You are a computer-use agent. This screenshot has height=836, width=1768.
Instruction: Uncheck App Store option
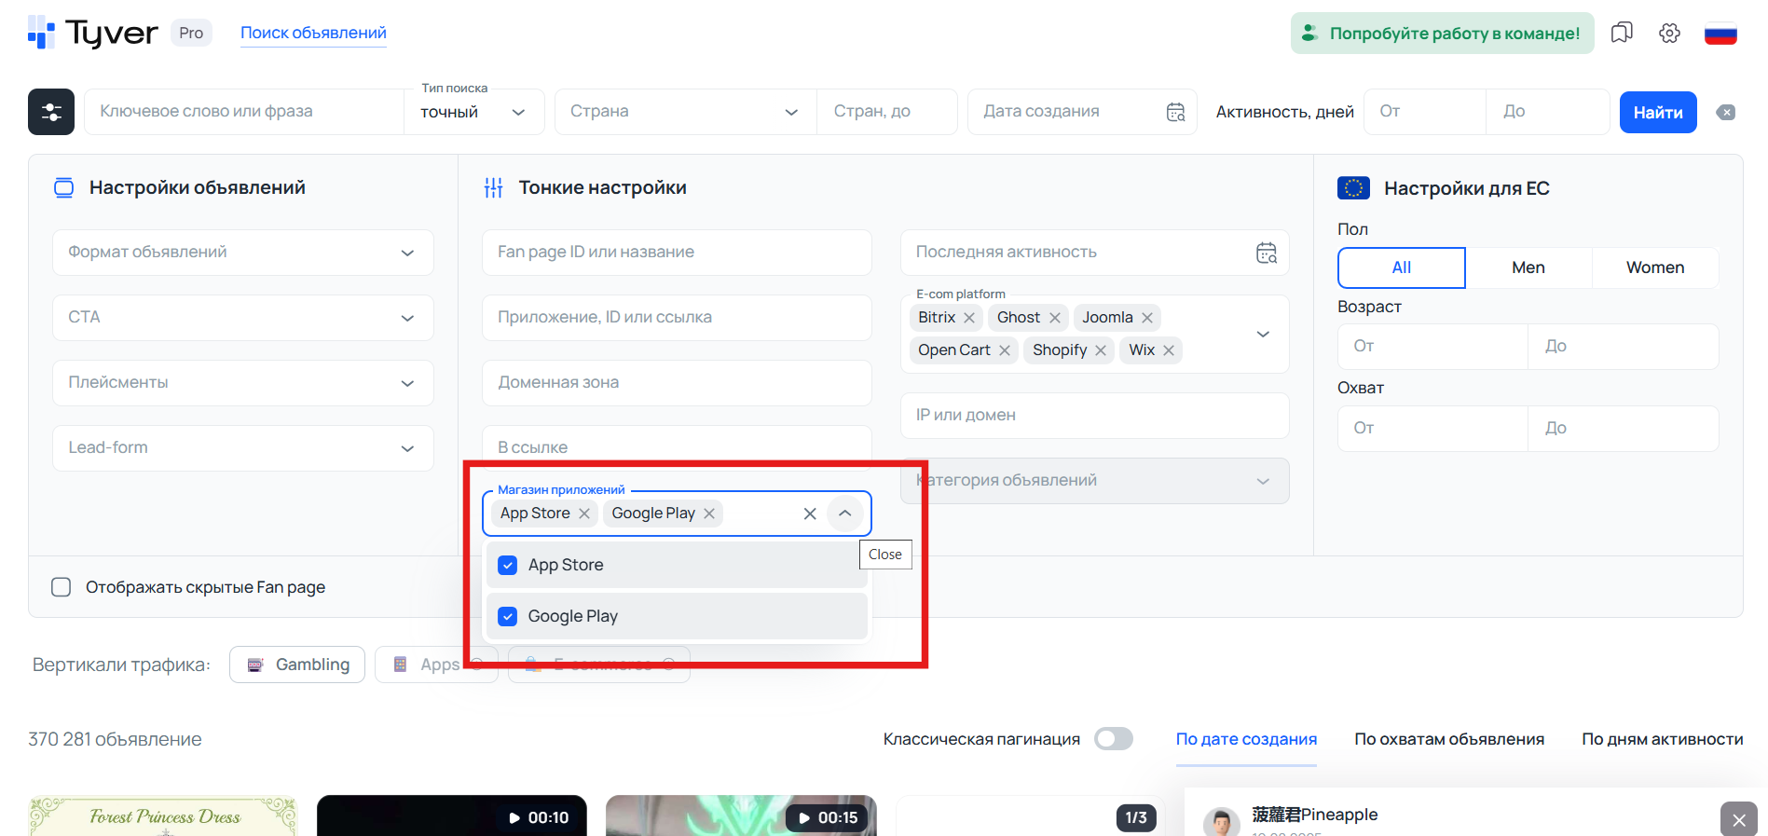click(x=508, y=565)
